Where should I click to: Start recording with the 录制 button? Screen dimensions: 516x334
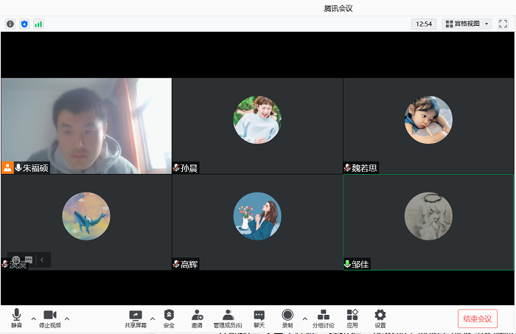(x=287, y=318)
